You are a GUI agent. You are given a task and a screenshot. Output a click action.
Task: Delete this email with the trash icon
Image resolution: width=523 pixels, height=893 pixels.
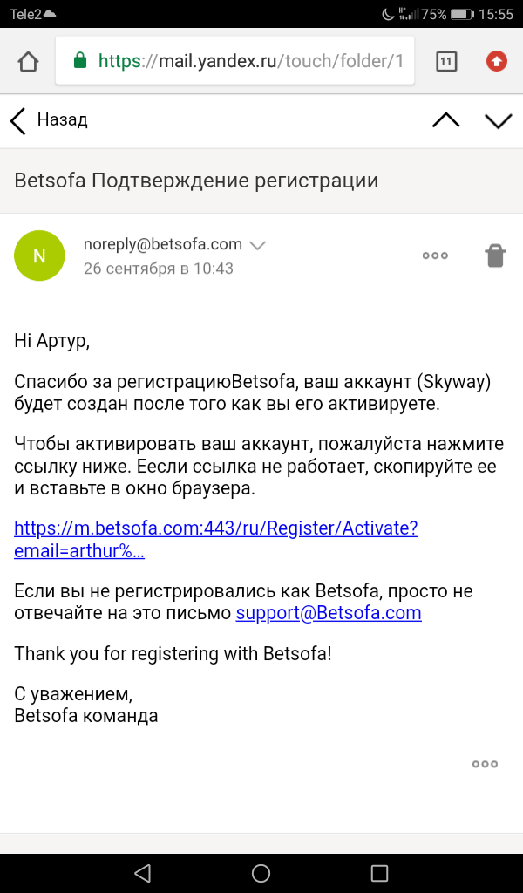click(x=494, y=256)
